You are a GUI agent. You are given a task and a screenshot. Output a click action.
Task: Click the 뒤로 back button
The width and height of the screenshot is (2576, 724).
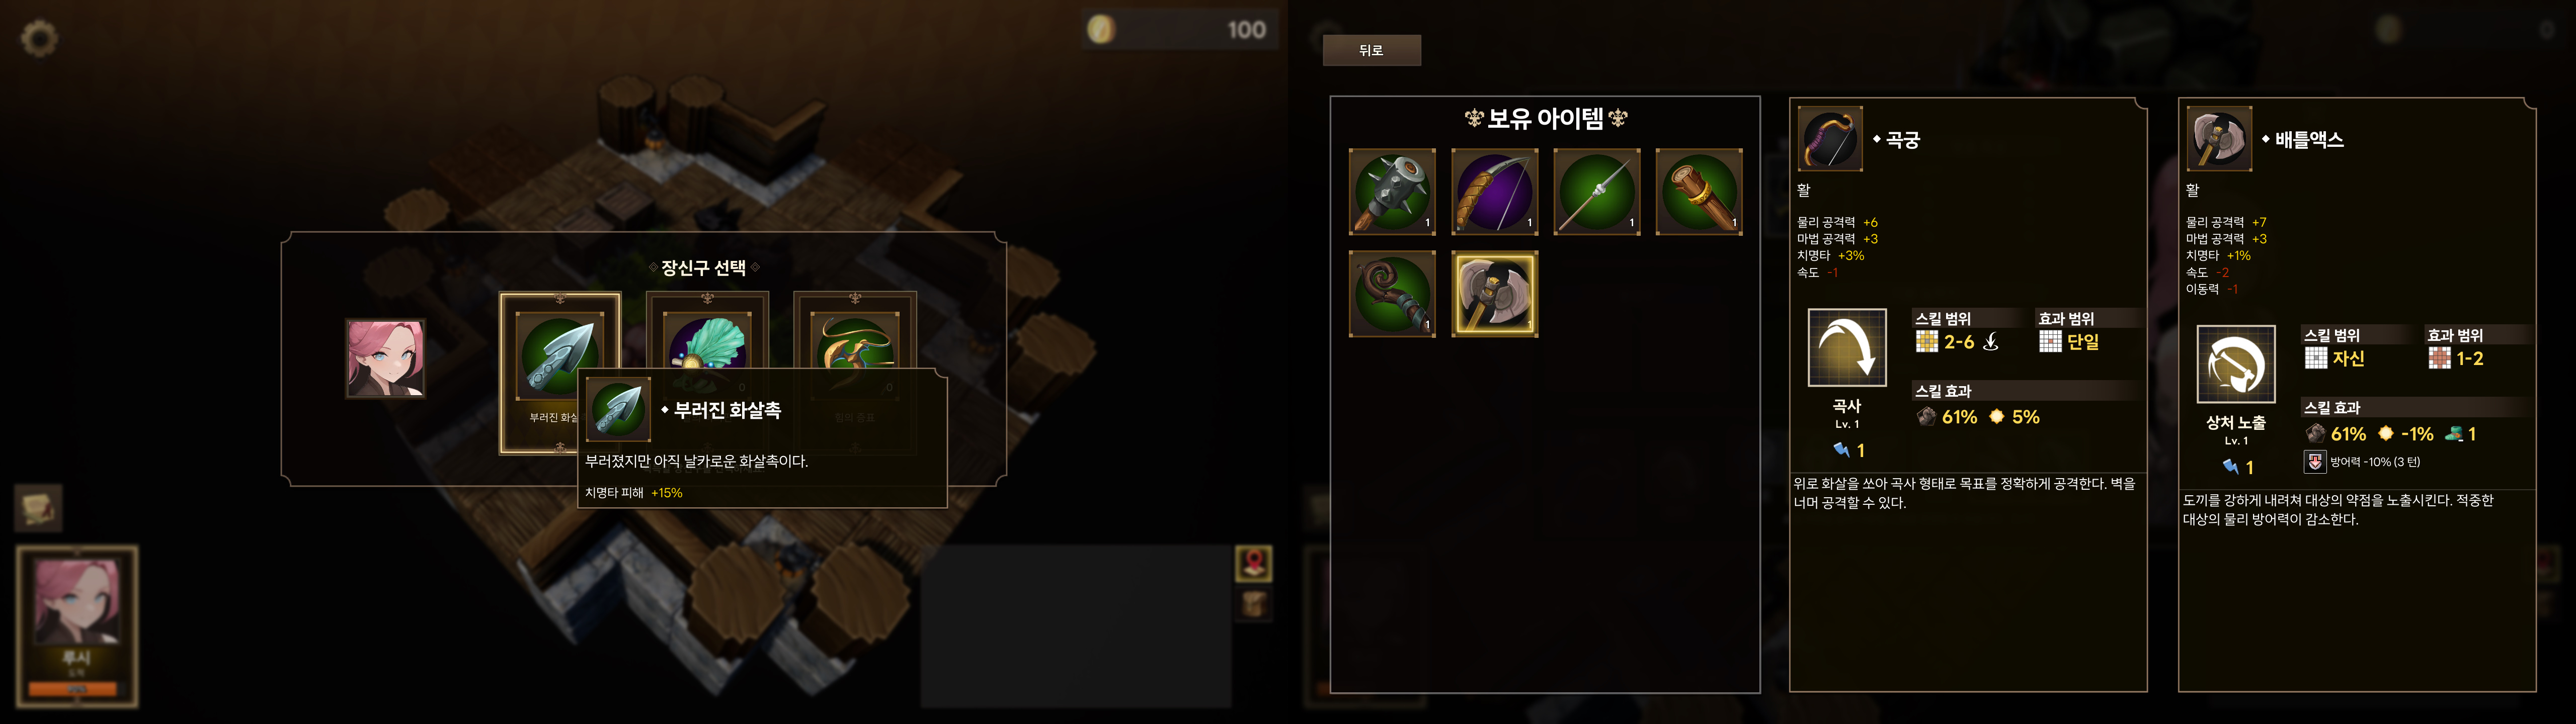1371,50
